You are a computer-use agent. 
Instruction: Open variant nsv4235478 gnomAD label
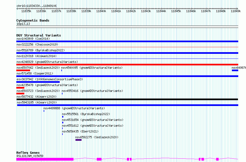click(47, 85)
